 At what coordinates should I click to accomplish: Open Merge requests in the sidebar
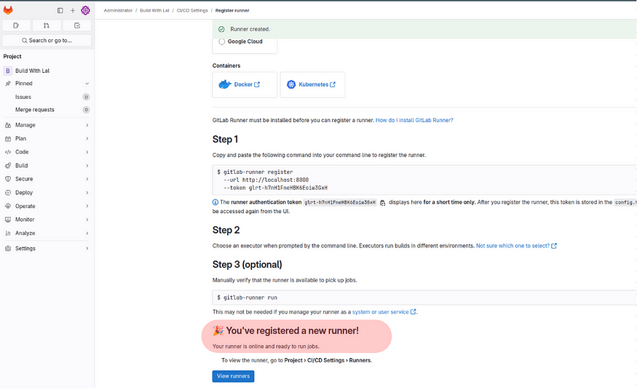point(47,110)
